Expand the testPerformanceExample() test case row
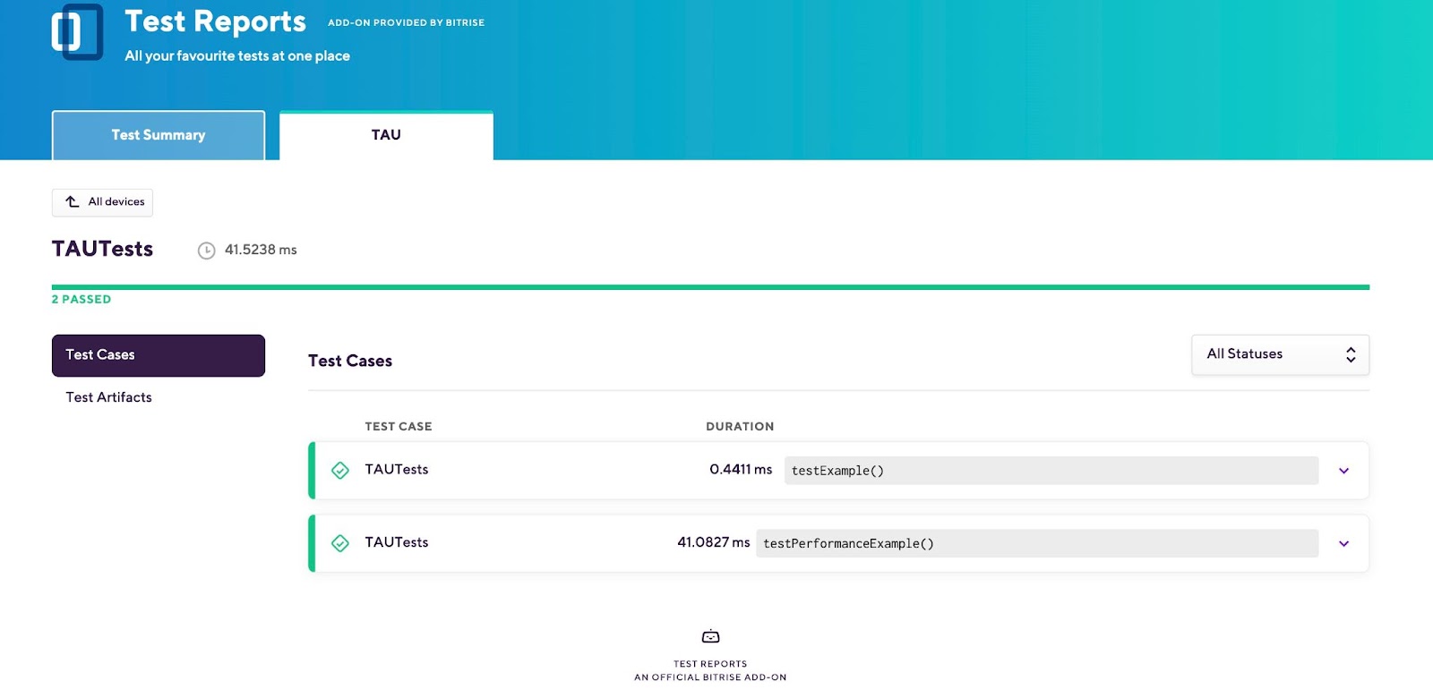 [1343, 543]
